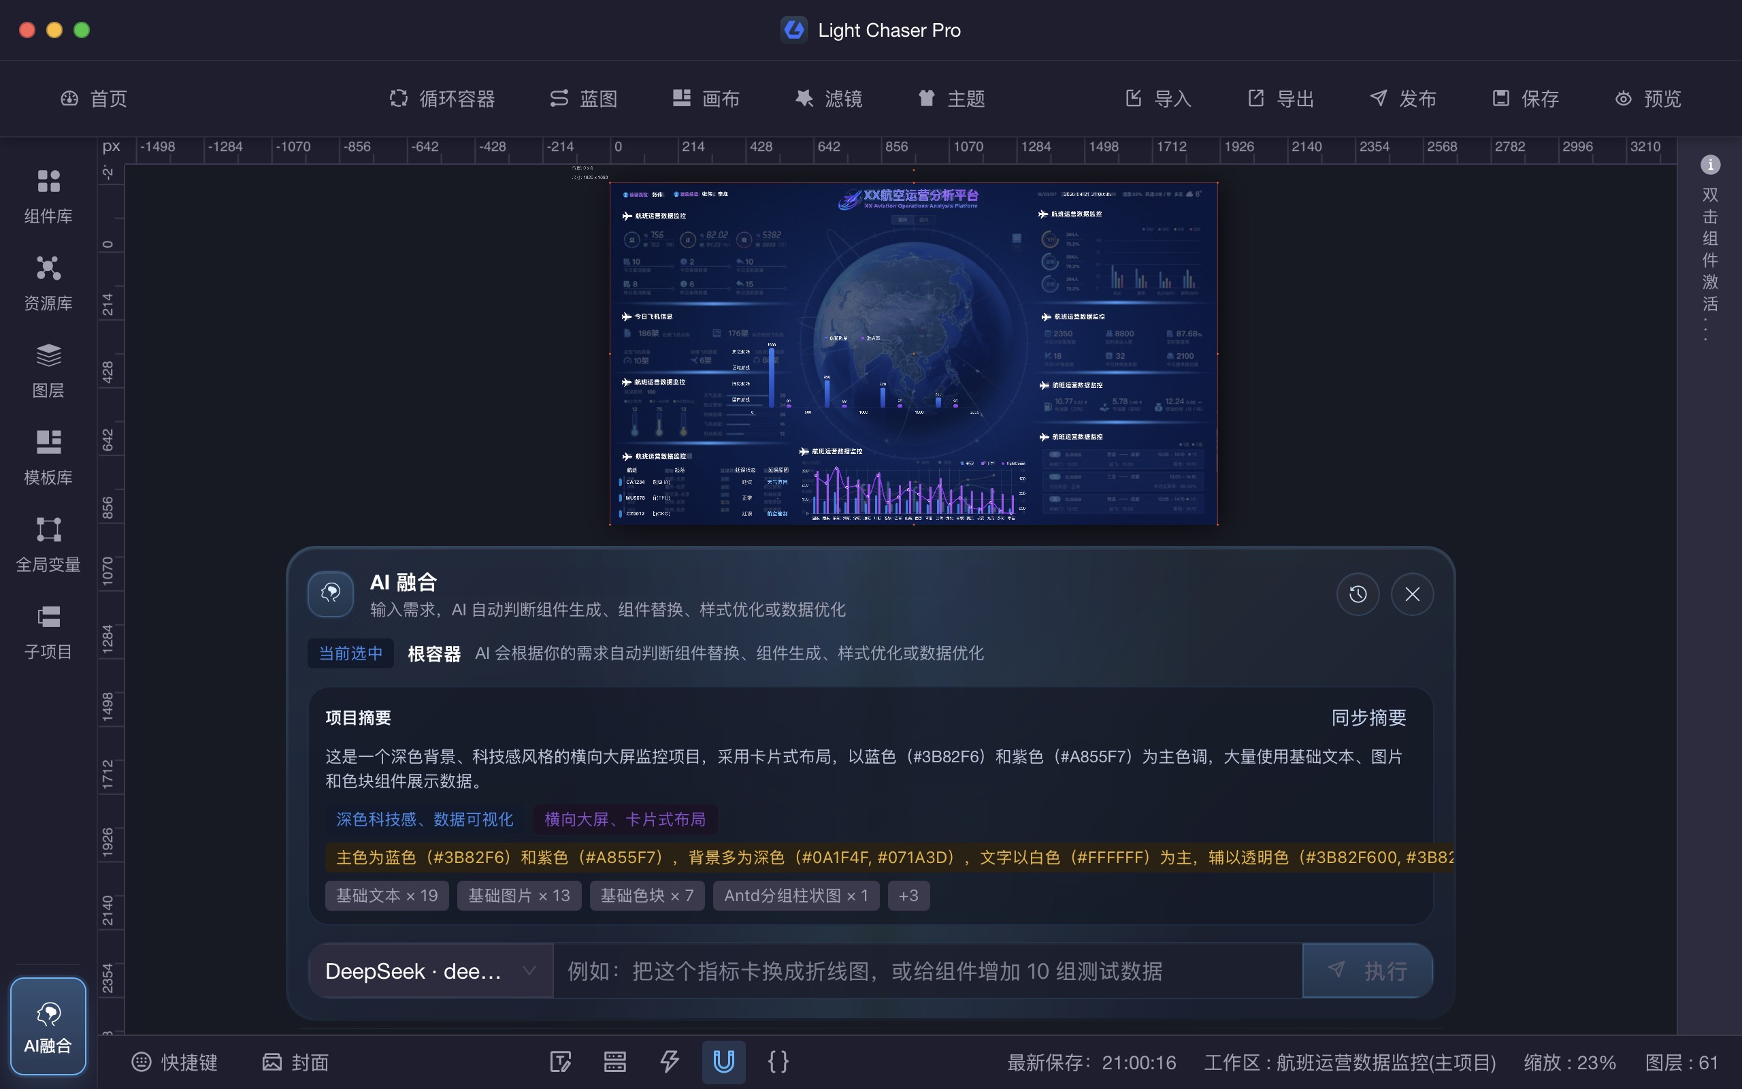The height and width of the screenshot is (1089, 1742).
Task: Click the 横向大屏、卡片式布局 tag
Action: [625, 819]
